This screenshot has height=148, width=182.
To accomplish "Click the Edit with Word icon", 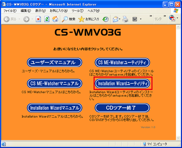I will click(135, 19).
